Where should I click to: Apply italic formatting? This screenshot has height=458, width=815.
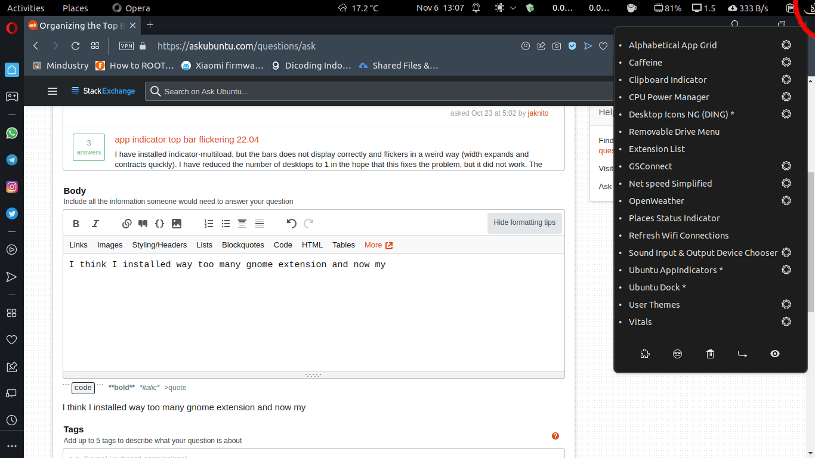(x=95, y=223)
